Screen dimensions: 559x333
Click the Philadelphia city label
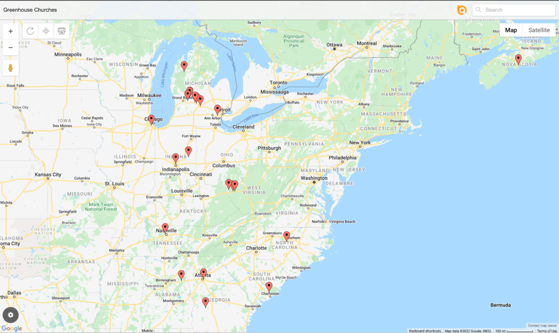pos(342,158)
